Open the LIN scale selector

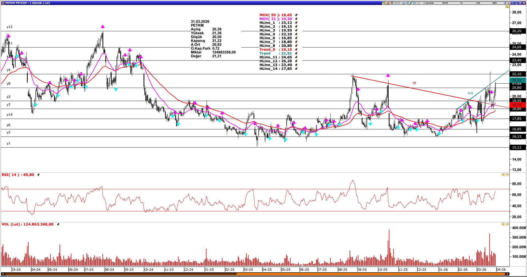478,3
